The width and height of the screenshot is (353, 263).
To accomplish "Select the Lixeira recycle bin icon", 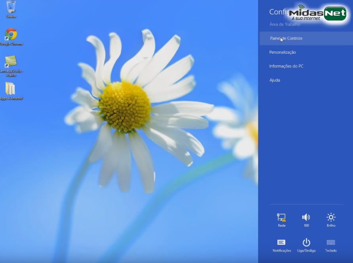I will [11, 9].
